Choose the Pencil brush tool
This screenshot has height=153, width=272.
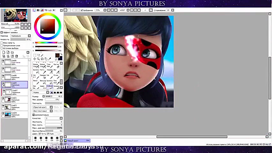click(36, 82)
